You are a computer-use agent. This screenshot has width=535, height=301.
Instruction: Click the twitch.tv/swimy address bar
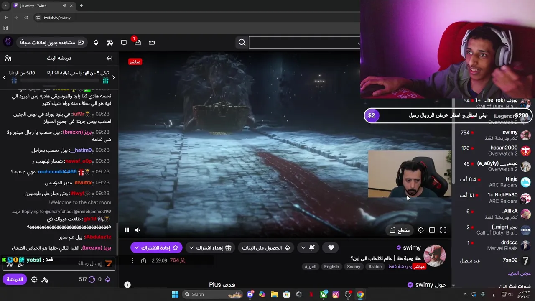pos(196,18)
